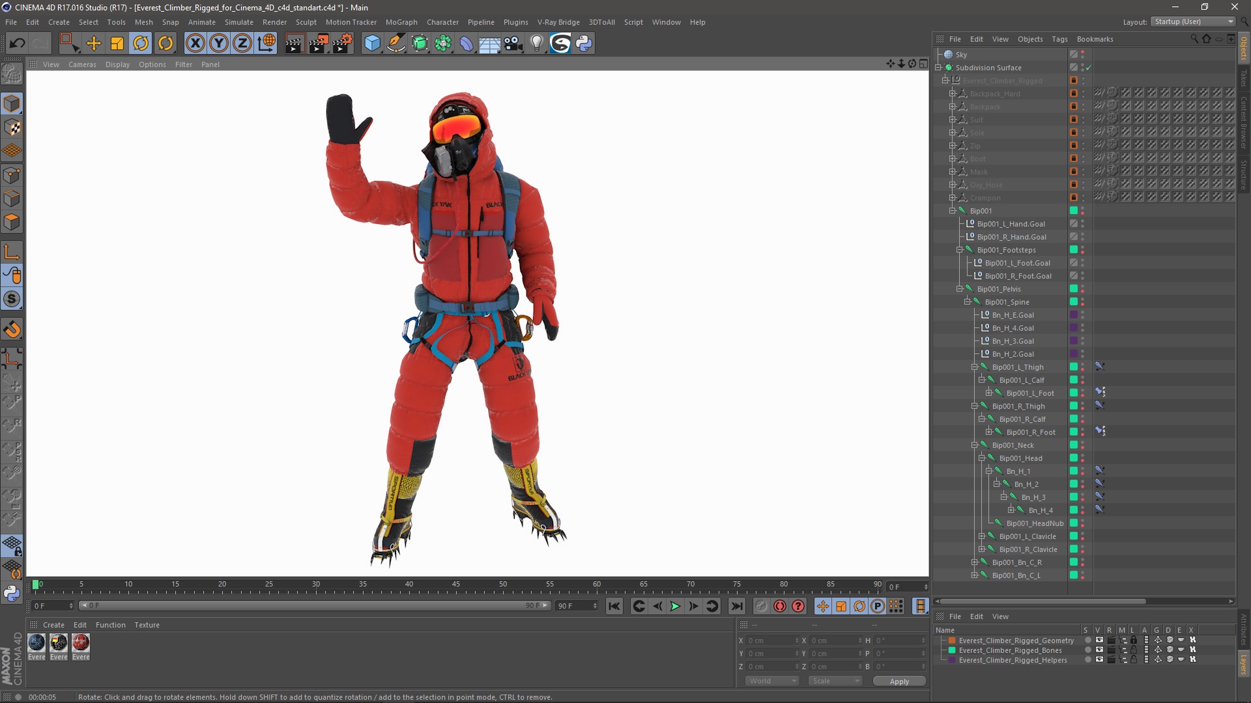This screenshot has height=703, width=1251.
Task: Select the Scale tool
Action: tap(117, 44)
